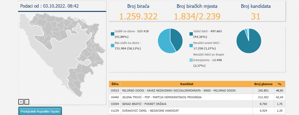Click the valid ballots pie chart
The width and height of the screenshot is (299, 115).
(x=249, y=41)
